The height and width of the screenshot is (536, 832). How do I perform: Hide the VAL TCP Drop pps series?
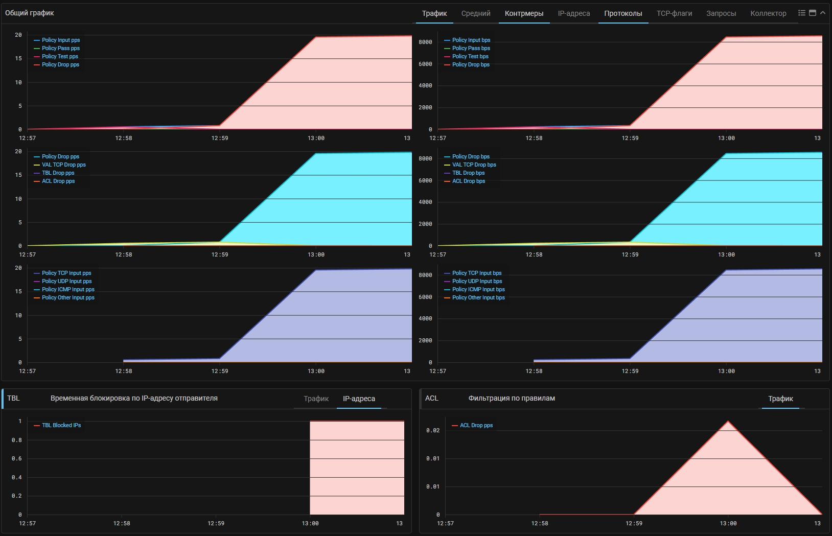click(63, 165)
